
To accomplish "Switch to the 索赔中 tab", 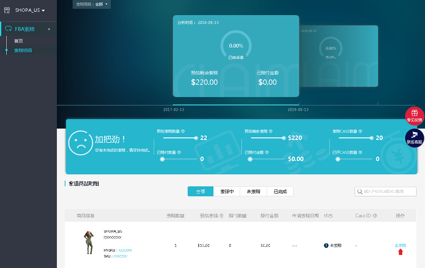I will point(227,191).
